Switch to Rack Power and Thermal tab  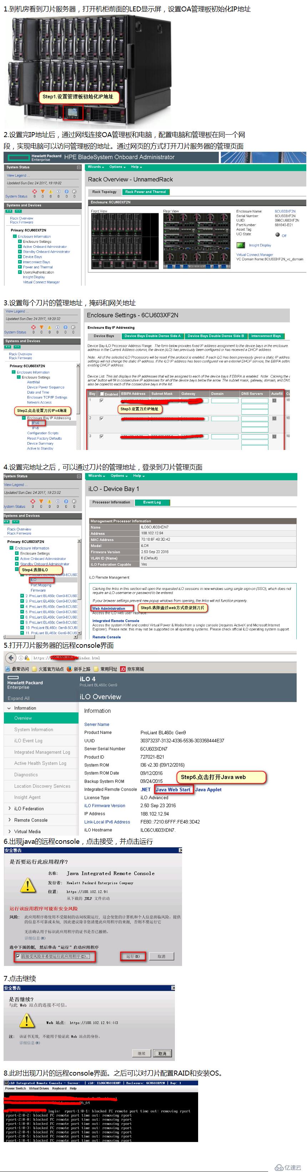pos(146,192)
